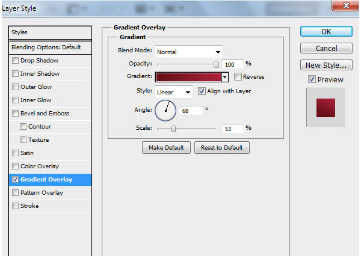This screenshot has height=256, width=361.
Task: Click Make Default button
Action: coord(167,148)
